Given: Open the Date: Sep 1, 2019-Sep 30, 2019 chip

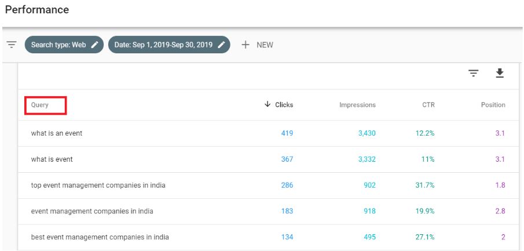Looking at the screenshot, I should pos(169,45).
